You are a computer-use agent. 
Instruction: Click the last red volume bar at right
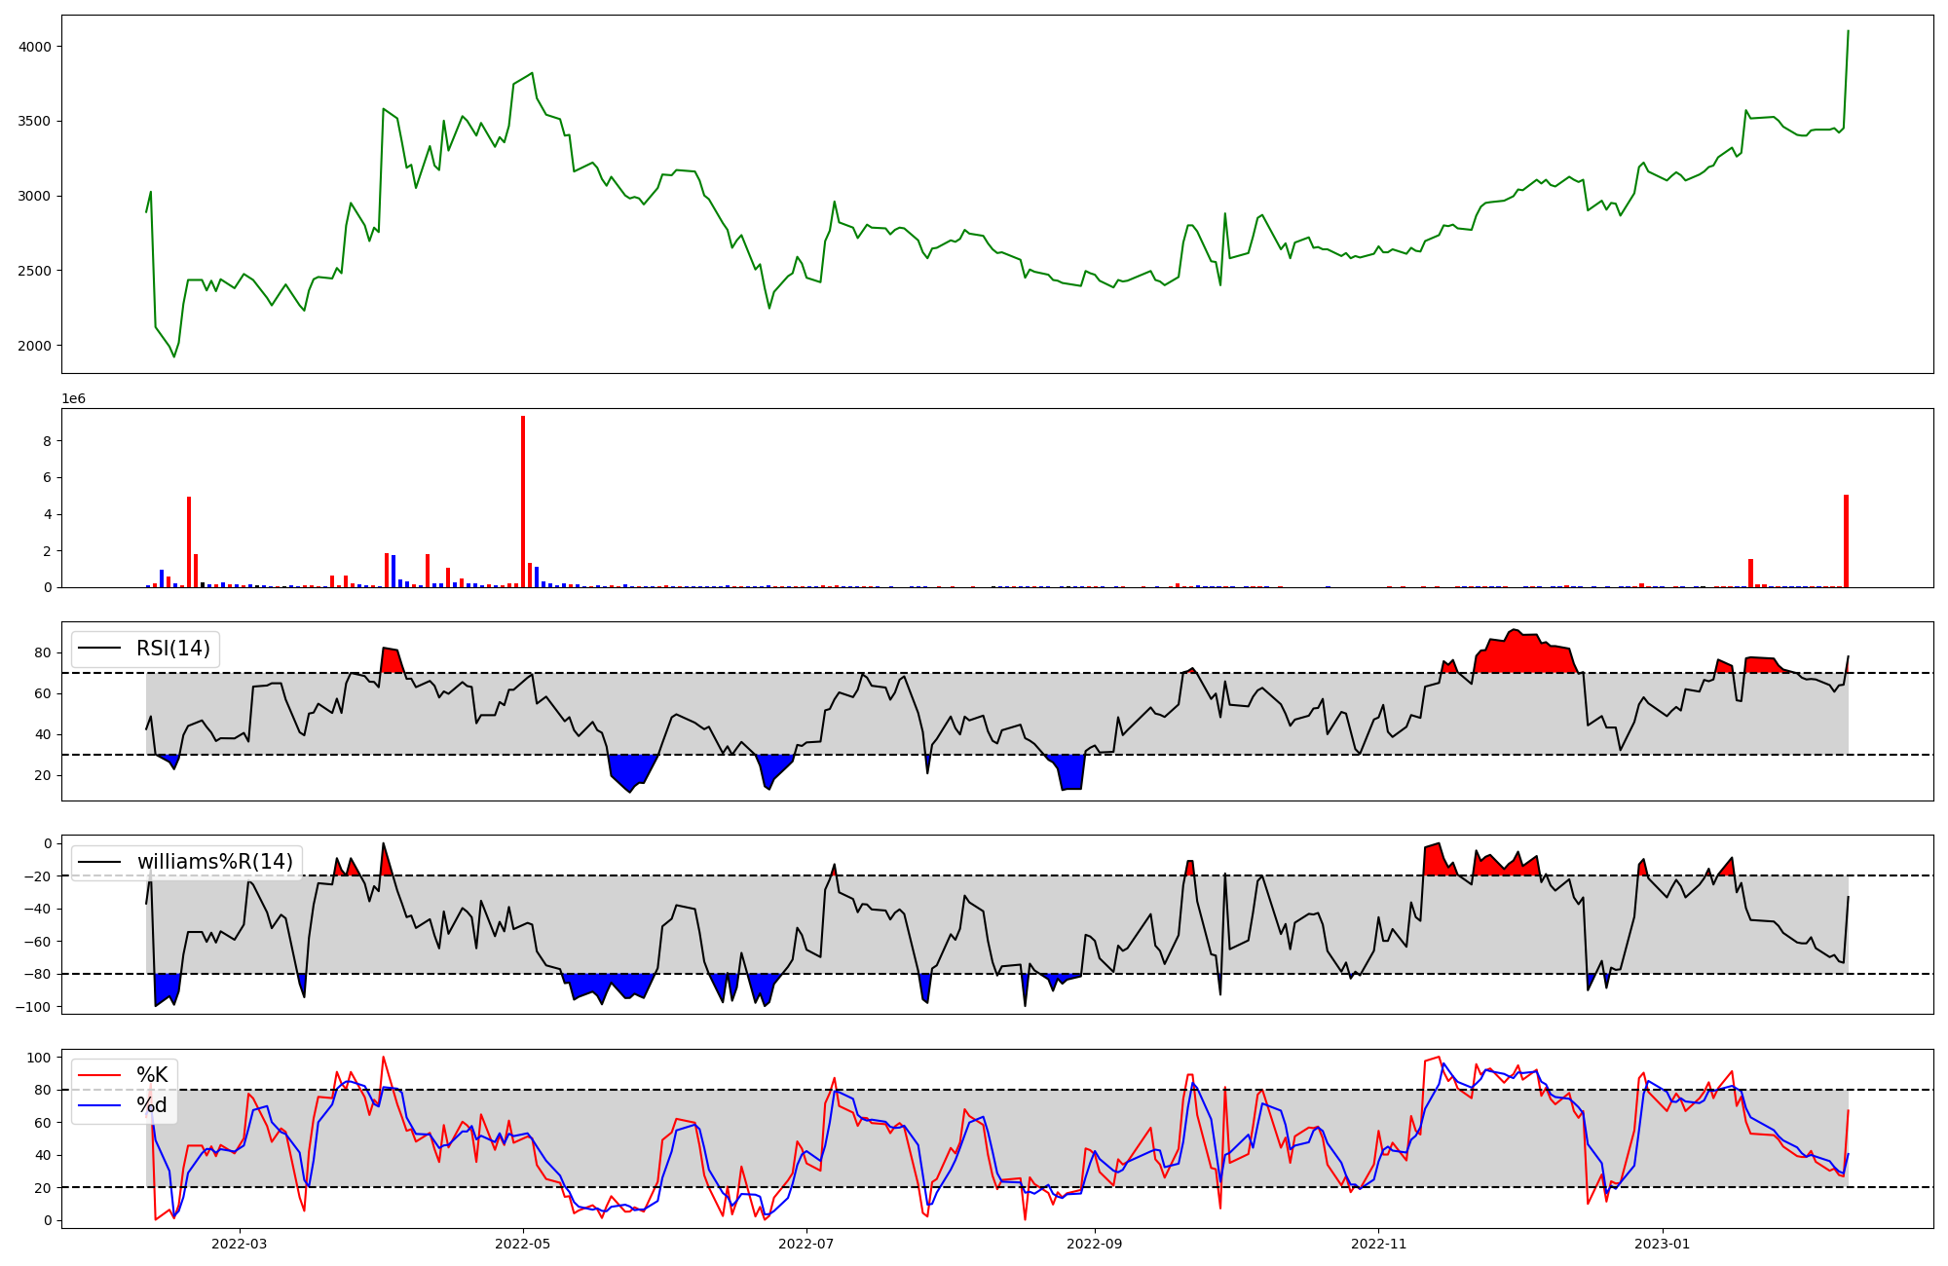1846,540
